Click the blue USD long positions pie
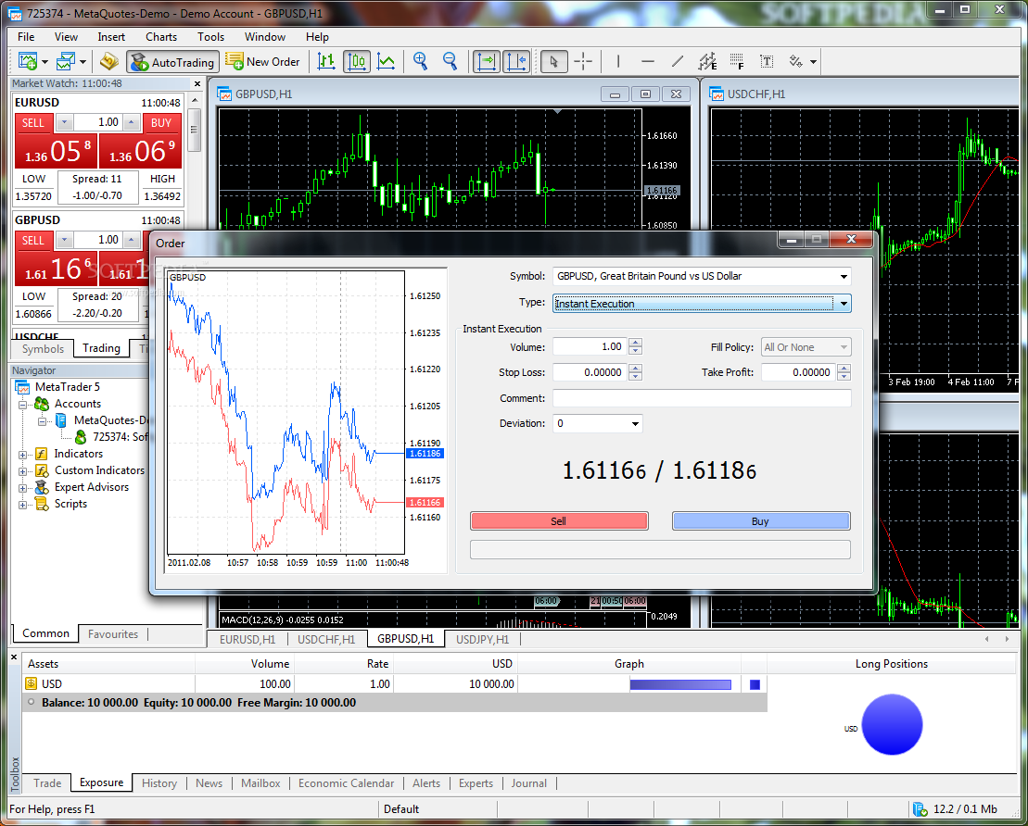This screenshot has height=826, width=1028. 892,724
